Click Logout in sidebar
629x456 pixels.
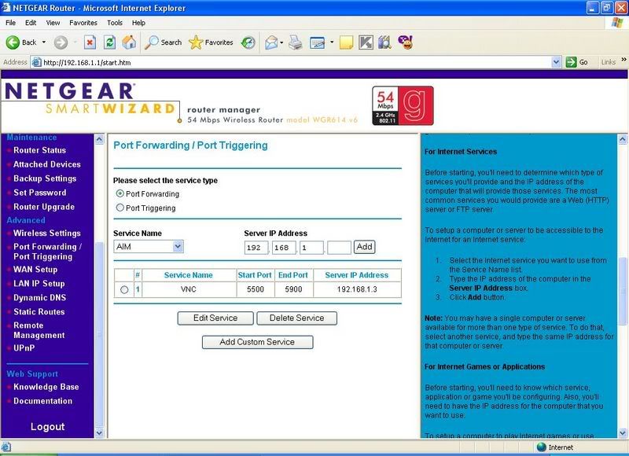(x=48, y=427)
